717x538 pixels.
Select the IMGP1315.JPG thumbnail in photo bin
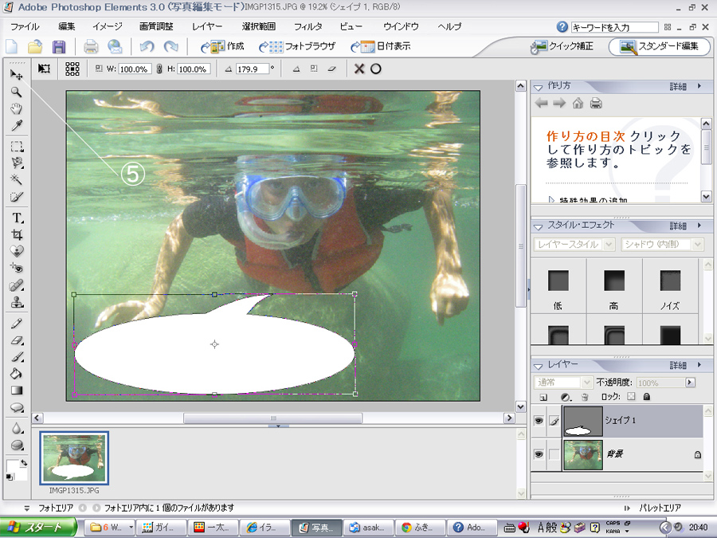coord(74,458)
